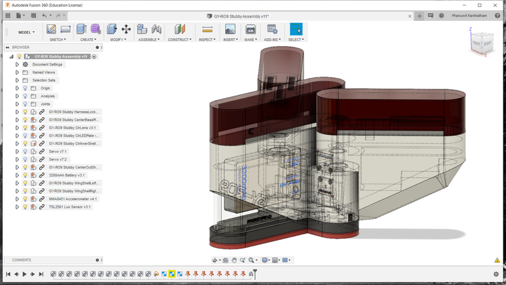Toggle visibility bulb for Origin folder
This screenshot has height=285, width=506.
click(x=25, y=88)
